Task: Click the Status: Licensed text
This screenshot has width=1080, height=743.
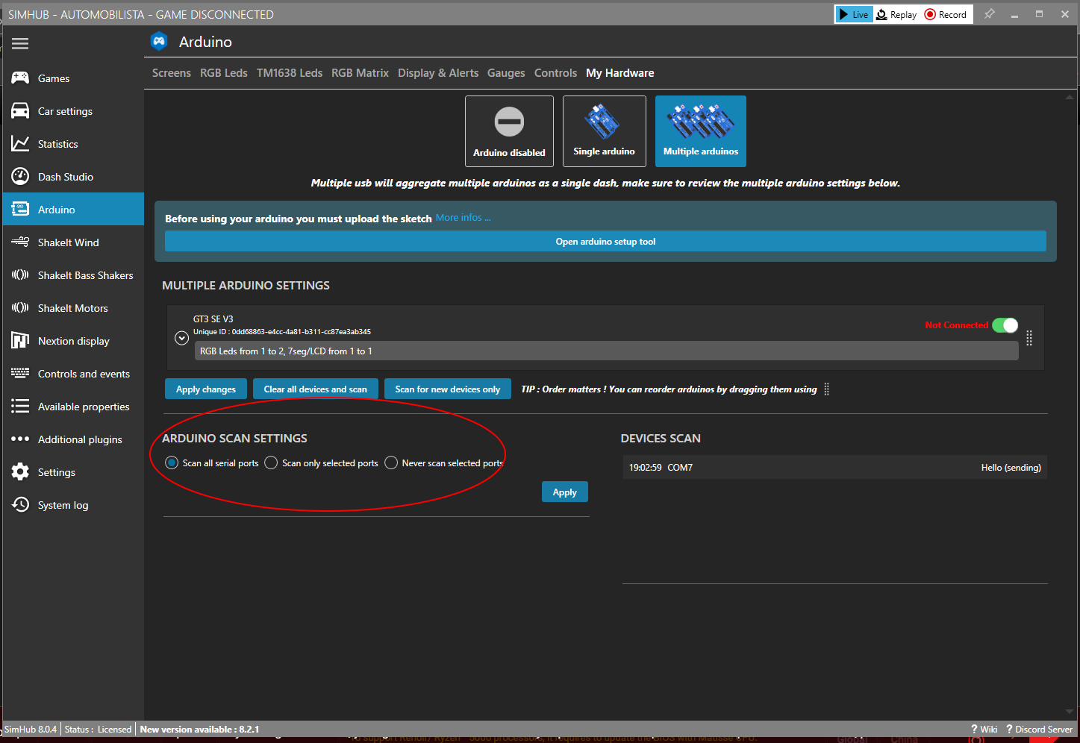Action: [98, 730]
